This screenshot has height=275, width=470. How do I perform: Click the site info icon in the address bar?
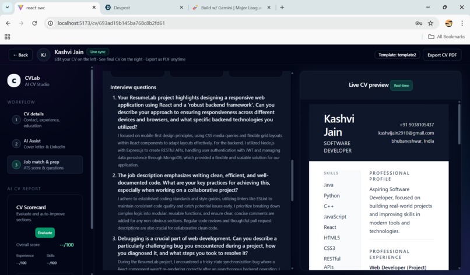tap(51, 23)
